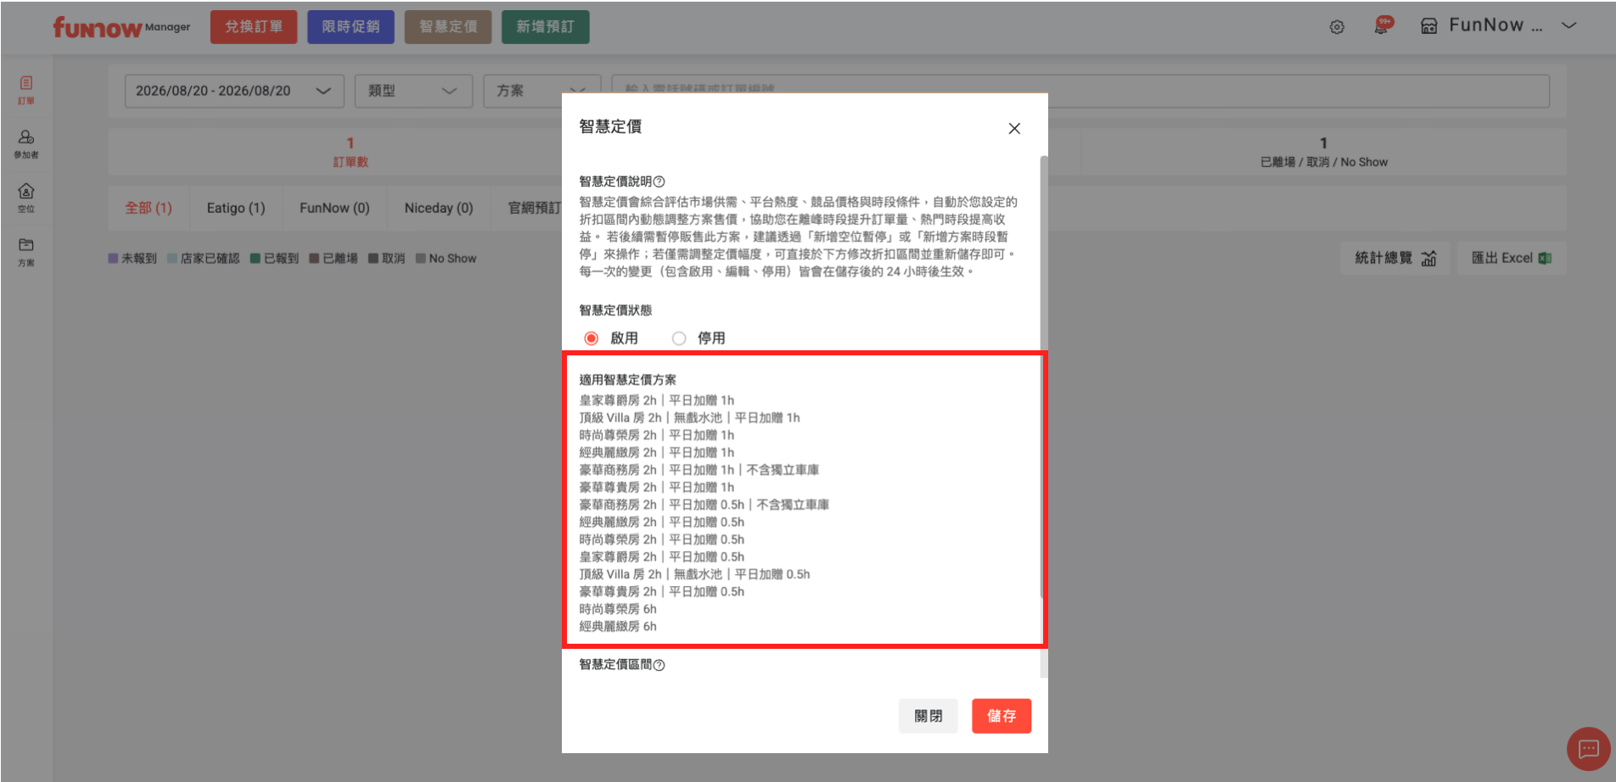Open the 類型 dropdown
This screenshot has width=1616, height=782.
click(x=413, y=91)
